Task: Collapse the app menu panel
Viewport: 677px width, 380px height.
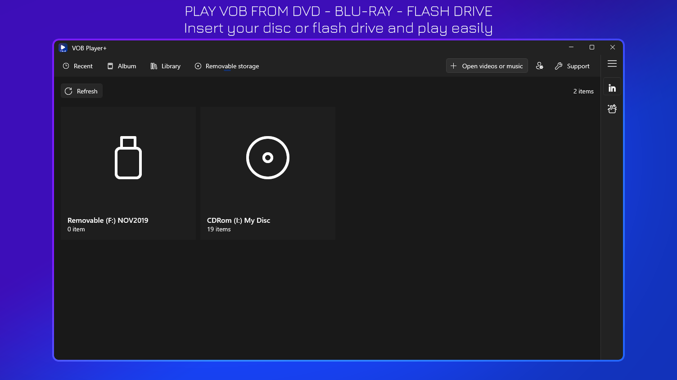Action: [x=612, y=64]
